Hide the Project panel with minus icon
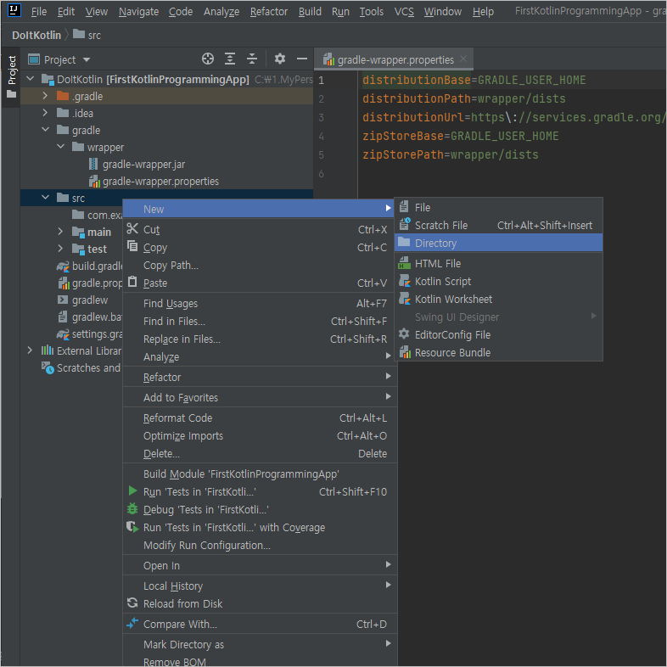 [302, 59]
